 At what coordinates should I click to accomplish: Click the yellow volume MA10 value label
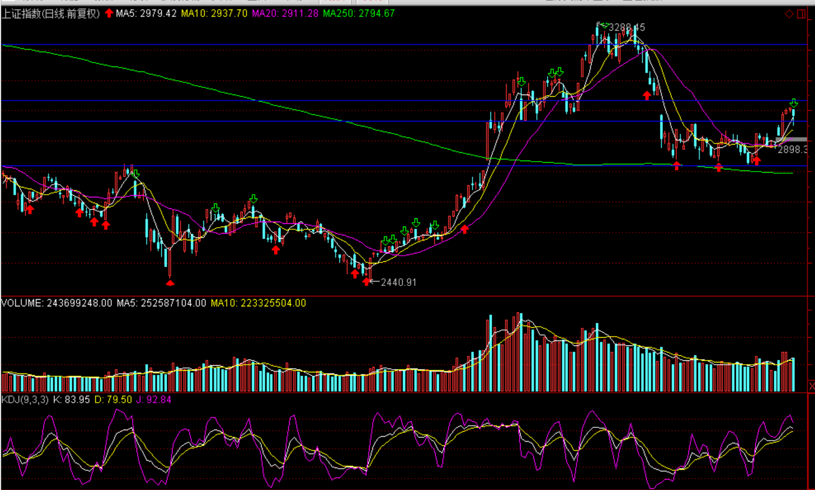click(258, 303)
